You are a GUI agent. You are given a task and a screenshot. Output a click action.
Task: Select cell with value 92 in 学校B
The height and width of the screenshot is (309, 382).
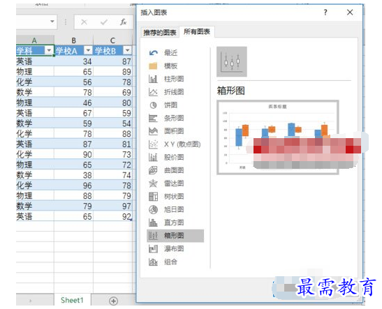click(112, 216)
